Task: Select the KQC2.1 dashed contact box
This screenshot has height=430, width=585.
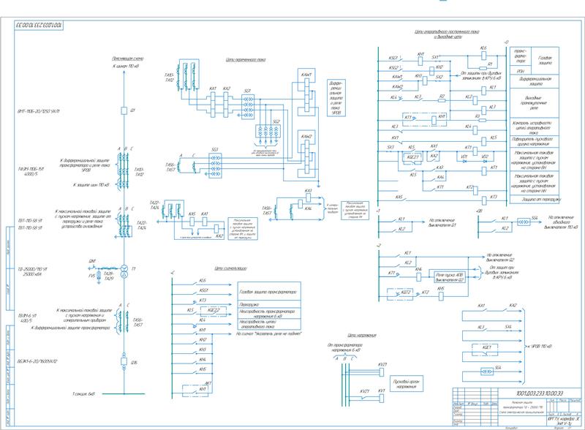Action: (x=412, y=157)
